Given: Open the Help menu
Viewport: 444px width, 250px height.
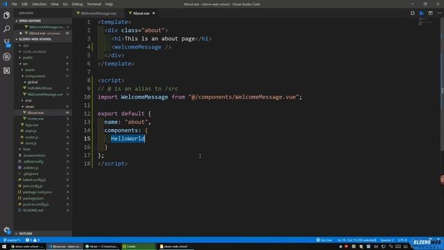Looking at the screenshot, I should pos(109,4).
